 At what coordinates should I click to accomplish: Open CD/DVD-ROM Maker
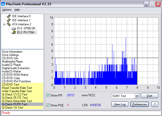tap(15, 75)
